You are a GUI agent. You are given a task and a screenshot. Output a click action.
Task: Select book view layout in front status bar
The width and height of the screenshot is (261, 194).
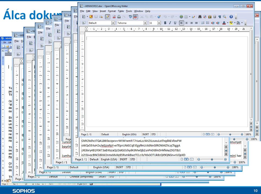click(212, 134)
